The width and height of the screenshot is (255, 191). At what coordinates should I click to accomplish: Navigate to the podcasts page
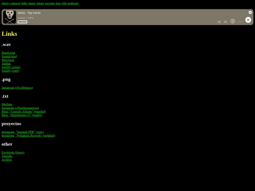(73, 3)
